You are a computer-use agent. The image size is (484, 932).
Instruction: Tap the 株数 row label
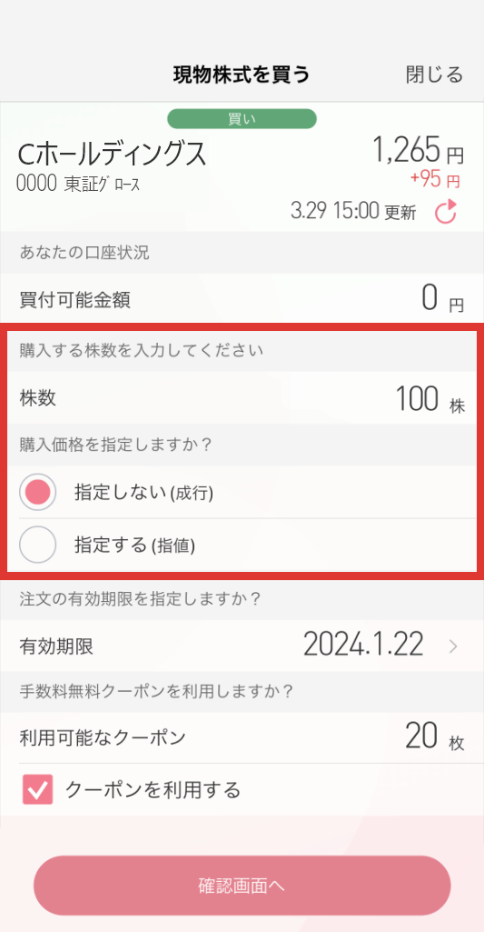(38, 398)
